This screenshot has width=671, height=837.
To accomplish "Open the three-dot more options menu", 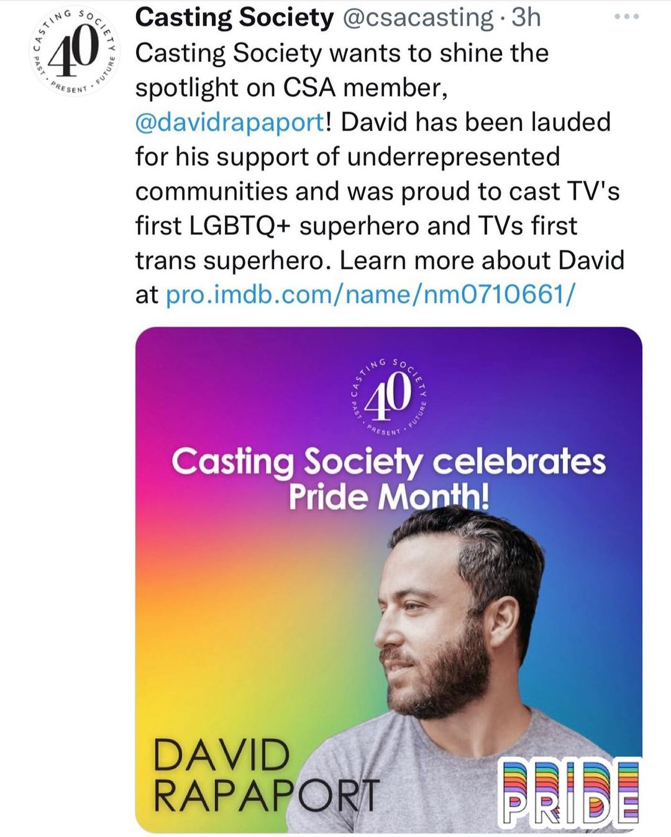I will pos(626,17).
